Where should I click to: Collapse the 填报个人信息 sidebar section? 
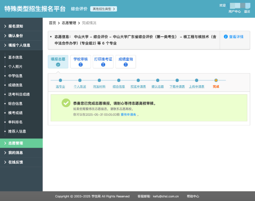point(21,45)
